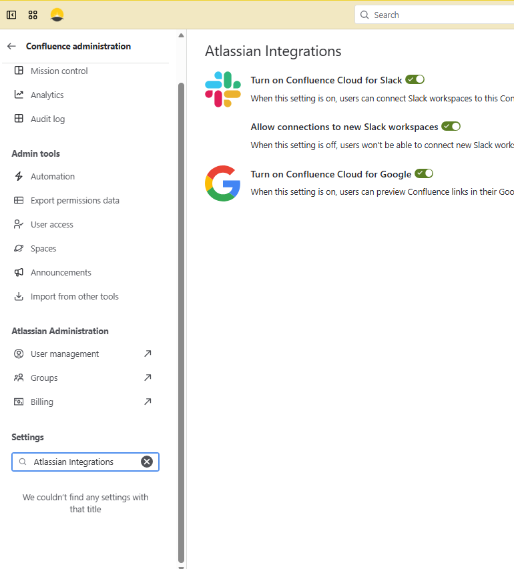Click the Groups people icon
This screenshot has width=514, height=569.
point(19,378)
